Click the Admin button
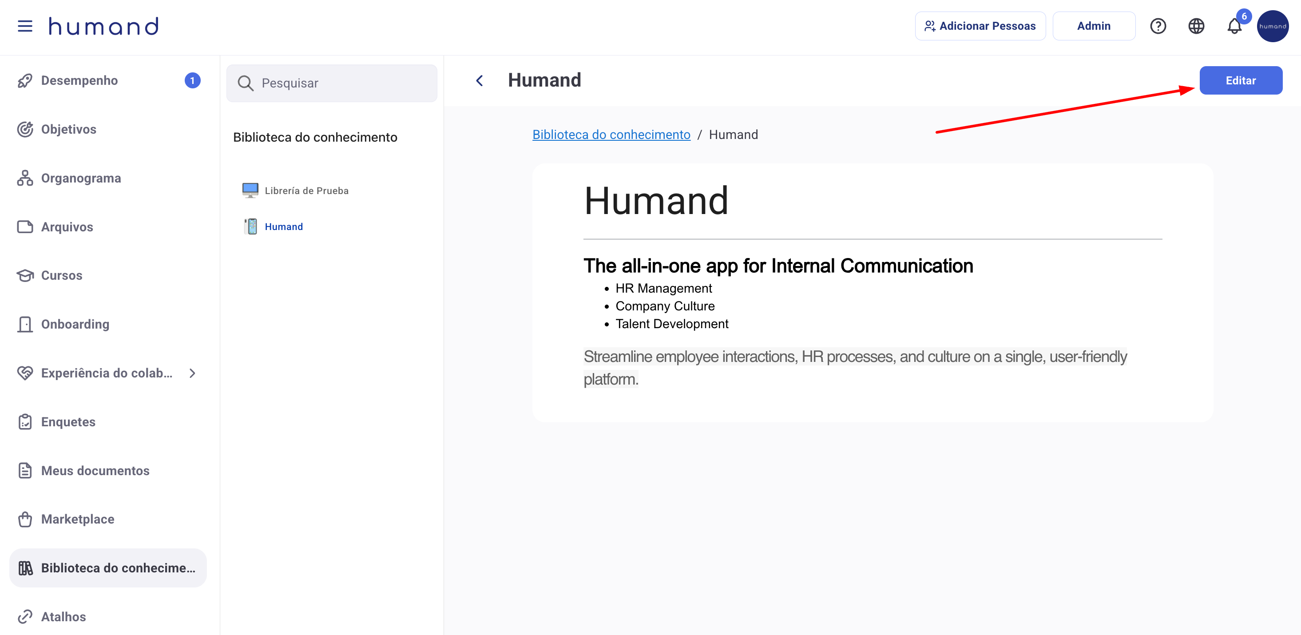The height and width of the screenshot is (635, 1301). point(1094,26)
